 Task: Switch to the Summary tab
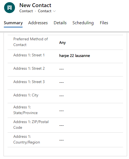[13, 23]
